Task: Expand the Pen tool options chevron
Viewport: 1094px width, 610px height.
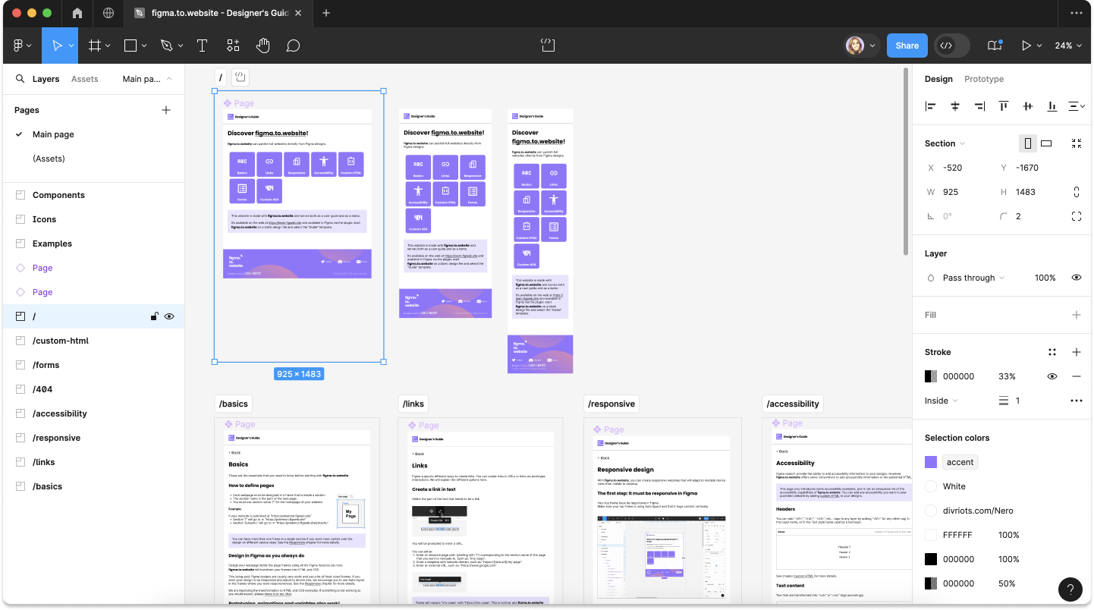Action: (x=179, y=46)
